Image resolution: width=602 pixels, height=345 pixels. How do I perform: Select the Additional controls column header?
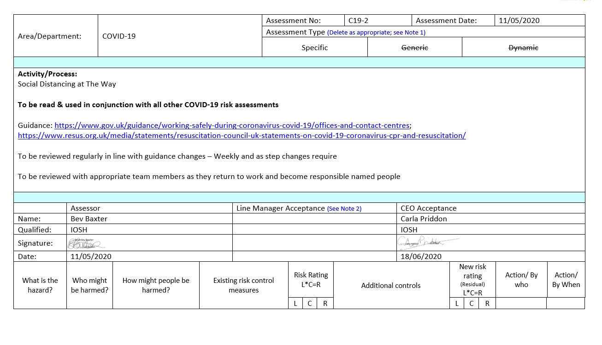[391, 286]
